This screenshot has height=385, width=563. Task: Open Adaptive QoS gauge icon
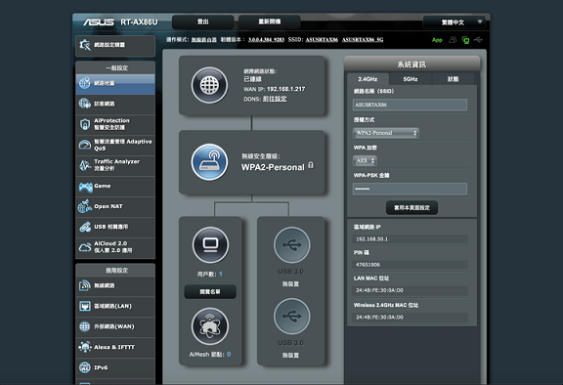[x=85, y=145]
